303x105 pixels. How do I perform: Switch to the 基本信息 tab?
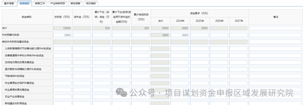pyautogui.click(x=9, y=3)
